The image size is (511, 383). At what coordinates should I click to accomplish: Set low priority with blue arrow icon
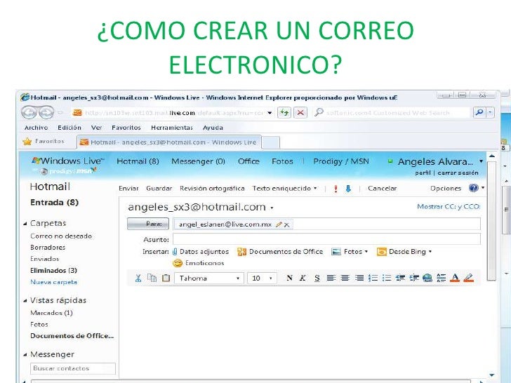[x=348, y=189]
